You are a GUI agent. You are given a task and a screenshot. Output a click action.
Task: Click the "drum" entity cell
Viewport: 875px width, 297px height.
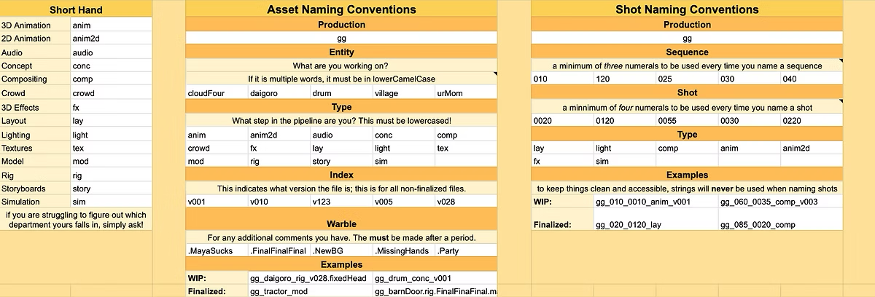(x=341, y=93)
